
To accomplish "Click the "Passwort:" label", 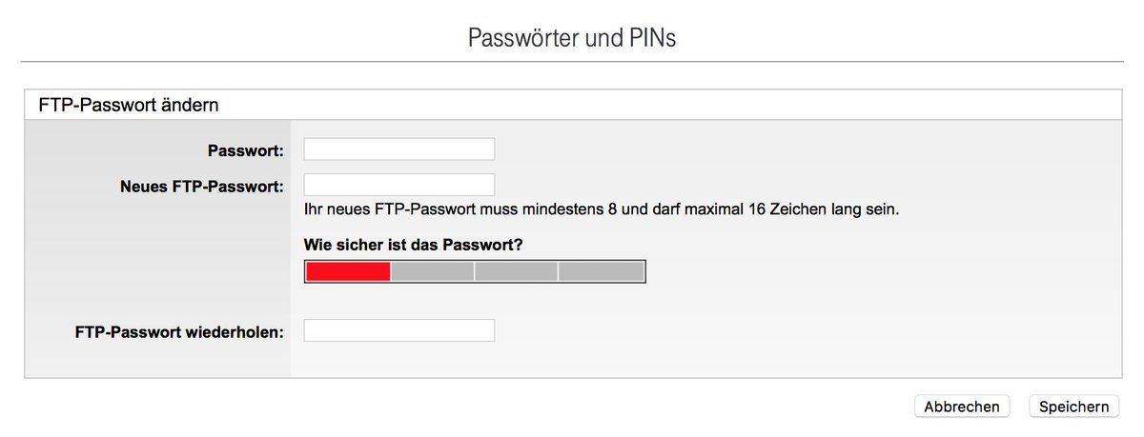I will click(x=245, y=150).
